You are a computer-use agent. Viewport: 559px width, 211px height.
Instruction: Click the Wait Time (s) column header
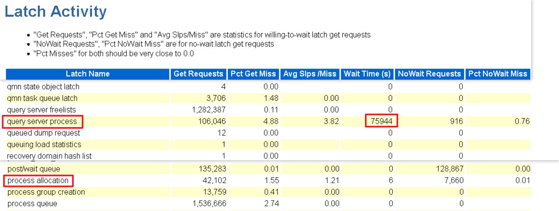367,74
